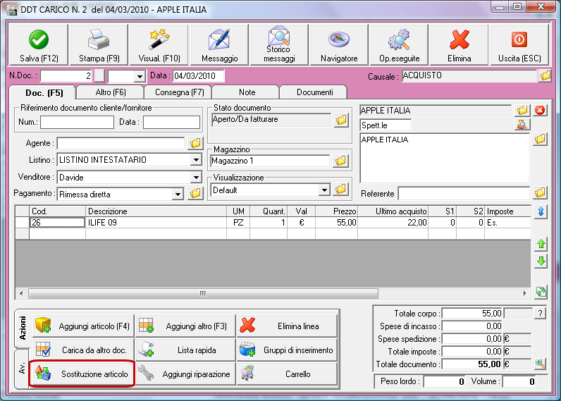Select ILIFE 09 description cell
Image resolution: width=561 pixels, height=401 pixels.
tap(156, 223)
